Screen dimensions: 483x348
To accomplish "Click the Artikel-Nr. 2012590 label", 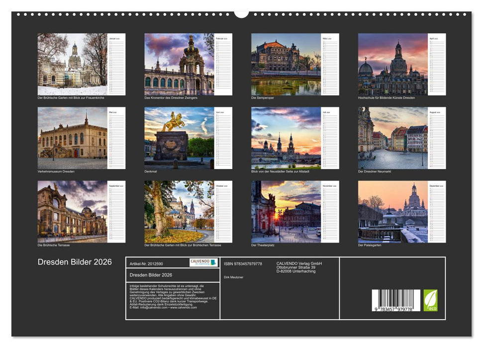I will [146, 264].
